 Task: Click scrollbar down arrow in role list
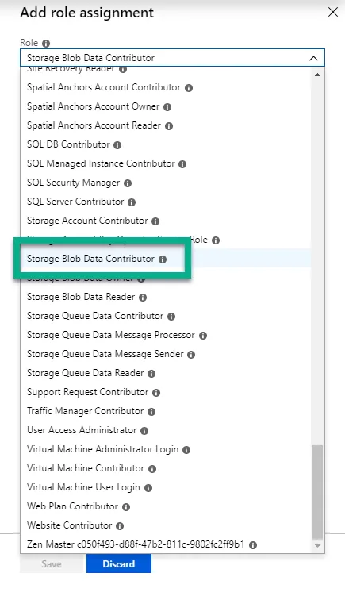click(317, 546)
